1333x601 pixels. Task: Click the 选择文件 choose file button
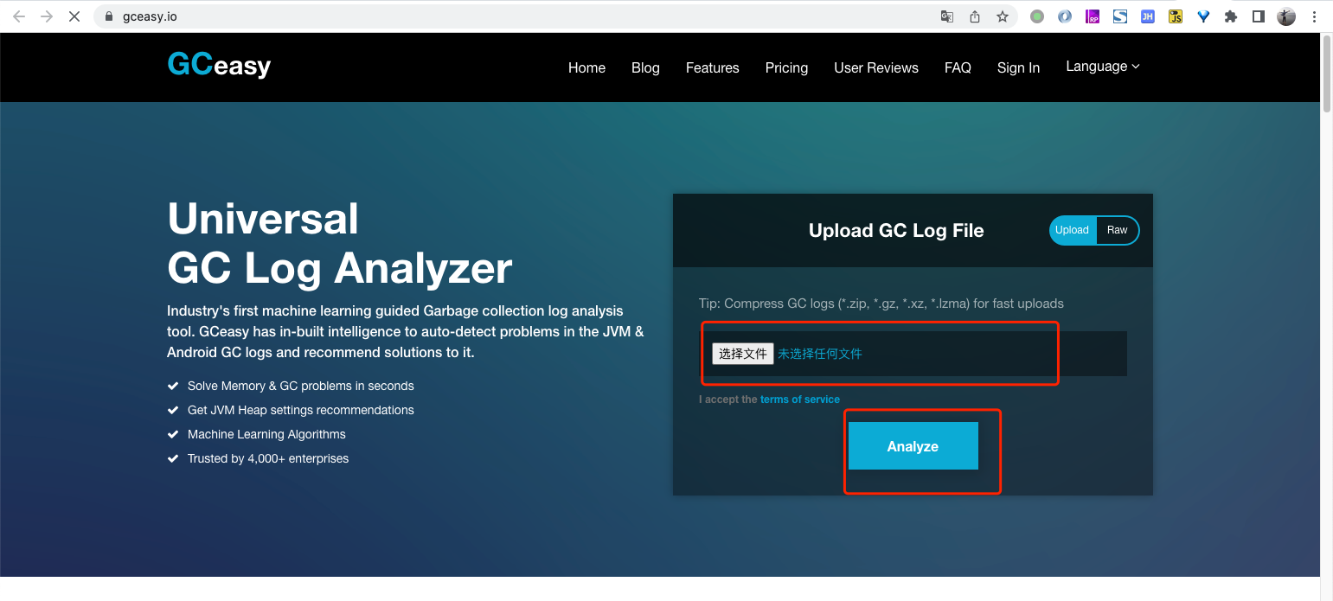pyautogui.click(x=743, y=354)
